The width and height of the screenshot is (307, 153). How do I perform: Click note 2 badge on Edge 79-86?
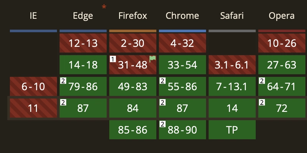pos(63,81)
